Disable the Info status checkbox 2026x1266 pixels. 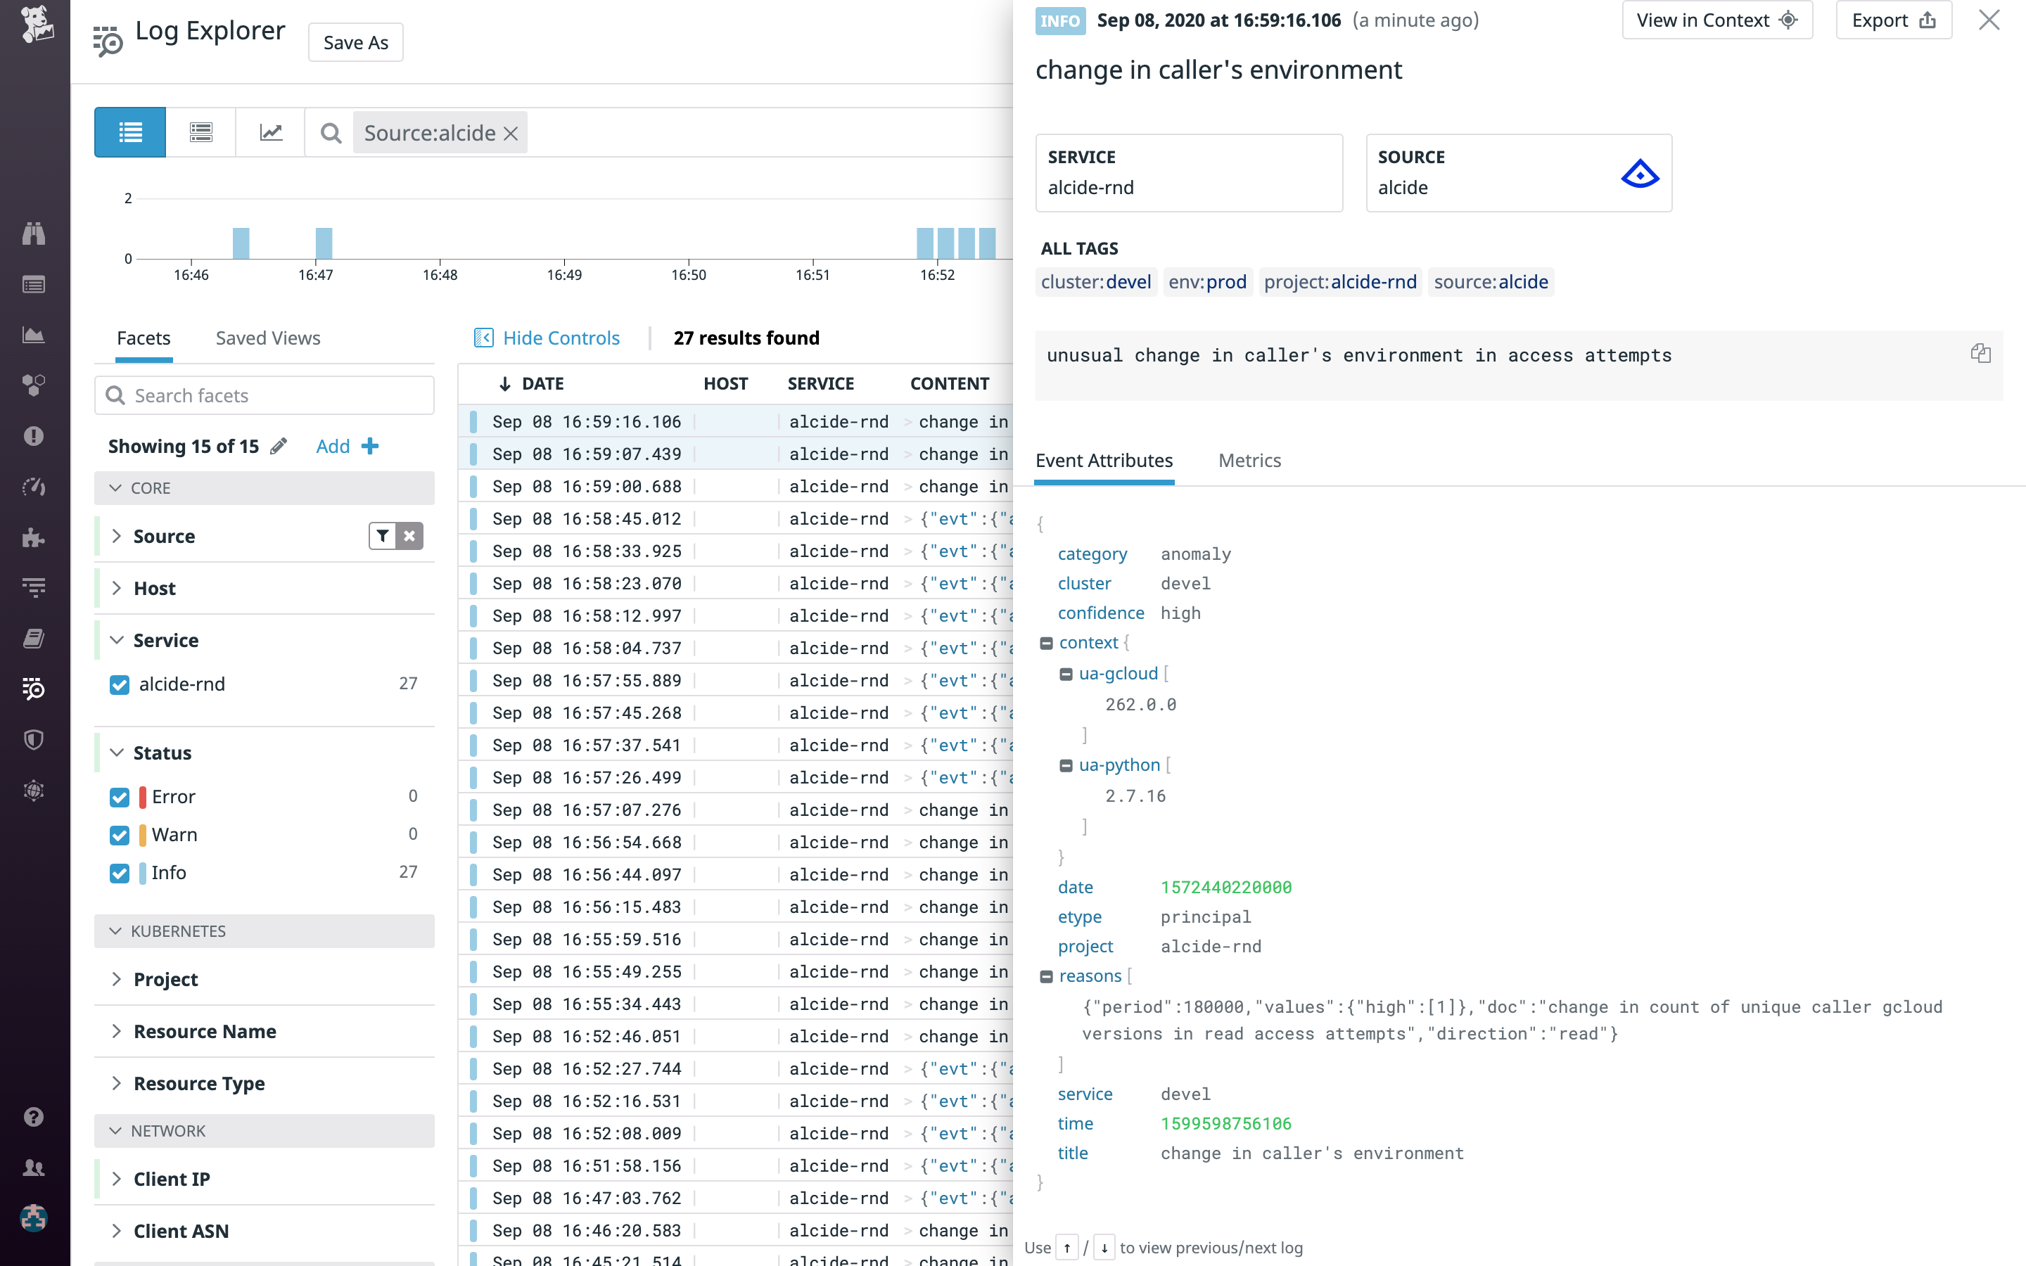[119, 872]
